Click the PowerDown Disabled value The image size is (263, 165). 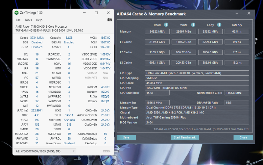point(69,143)
